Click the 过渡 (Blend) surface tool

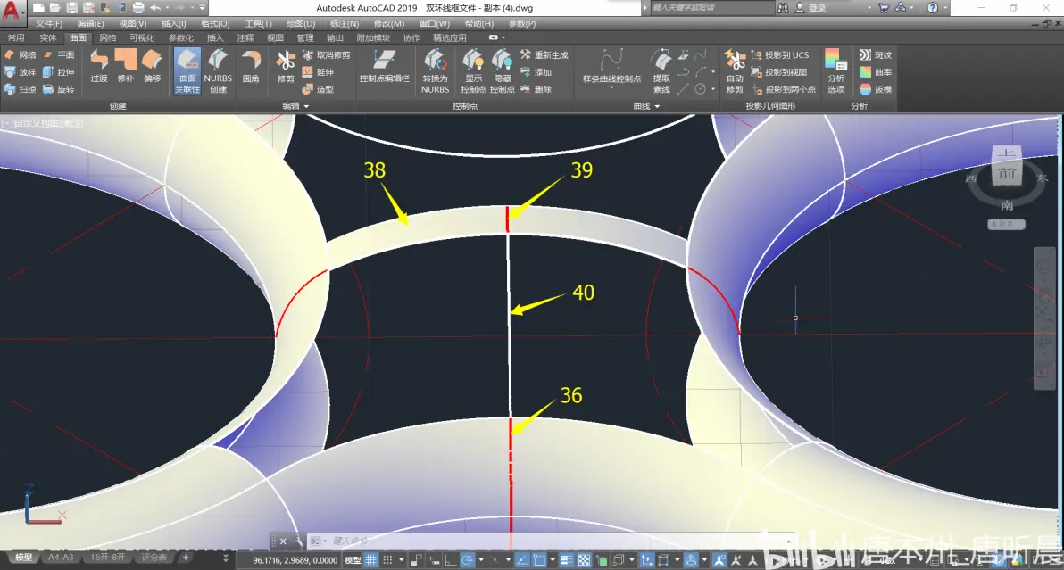tap(99, 66)
